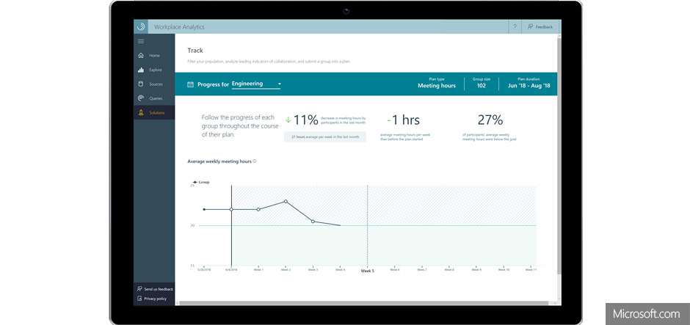
Task: Collapse the sidebar with the hamburger icon
Action: 141,41
